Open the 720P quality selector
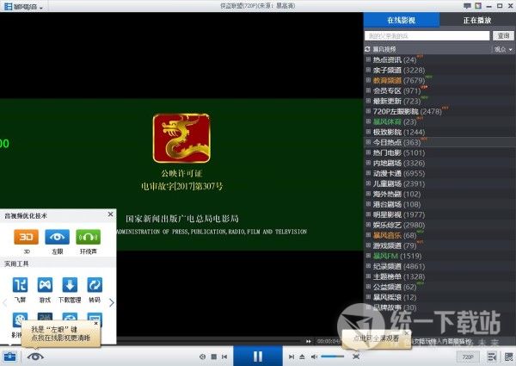516x366 pixels. tap(468, 357)
